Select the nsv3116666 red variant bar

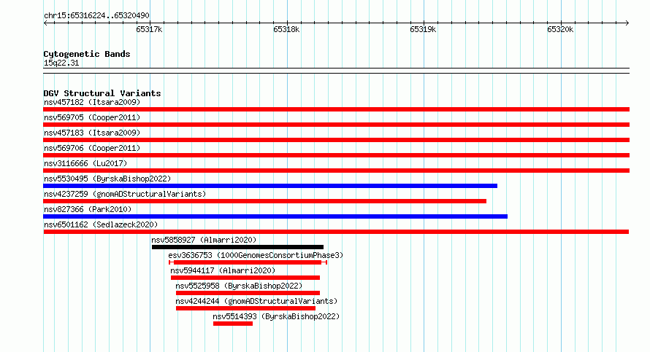coord(336,171)
